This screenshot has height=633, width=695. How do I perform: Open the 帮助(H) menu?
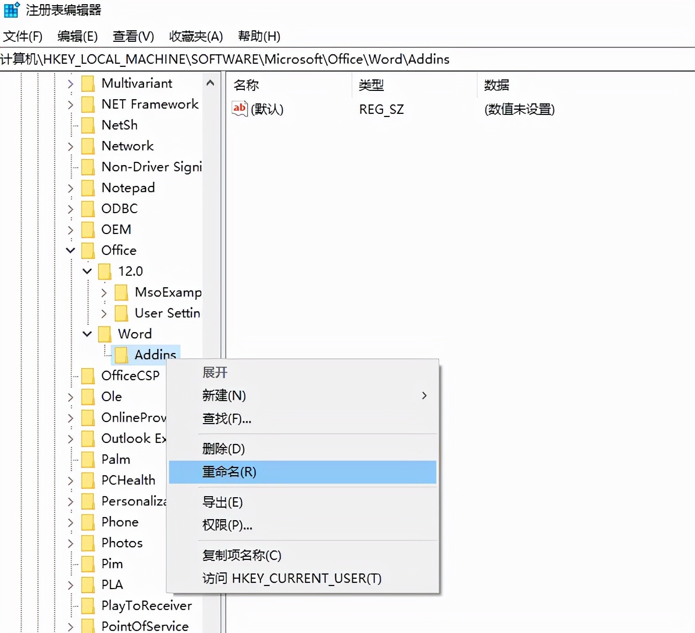pyautogui.click(x=259, y=36)
